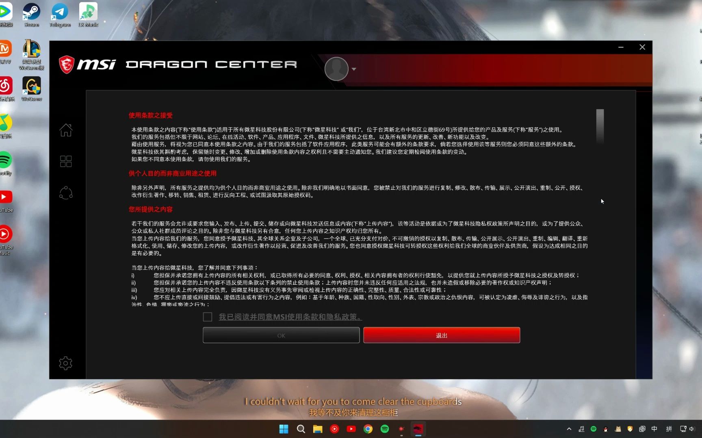Open YouTube Music from the taskbar
The image size is (702, 438).
tap(334, 429)
